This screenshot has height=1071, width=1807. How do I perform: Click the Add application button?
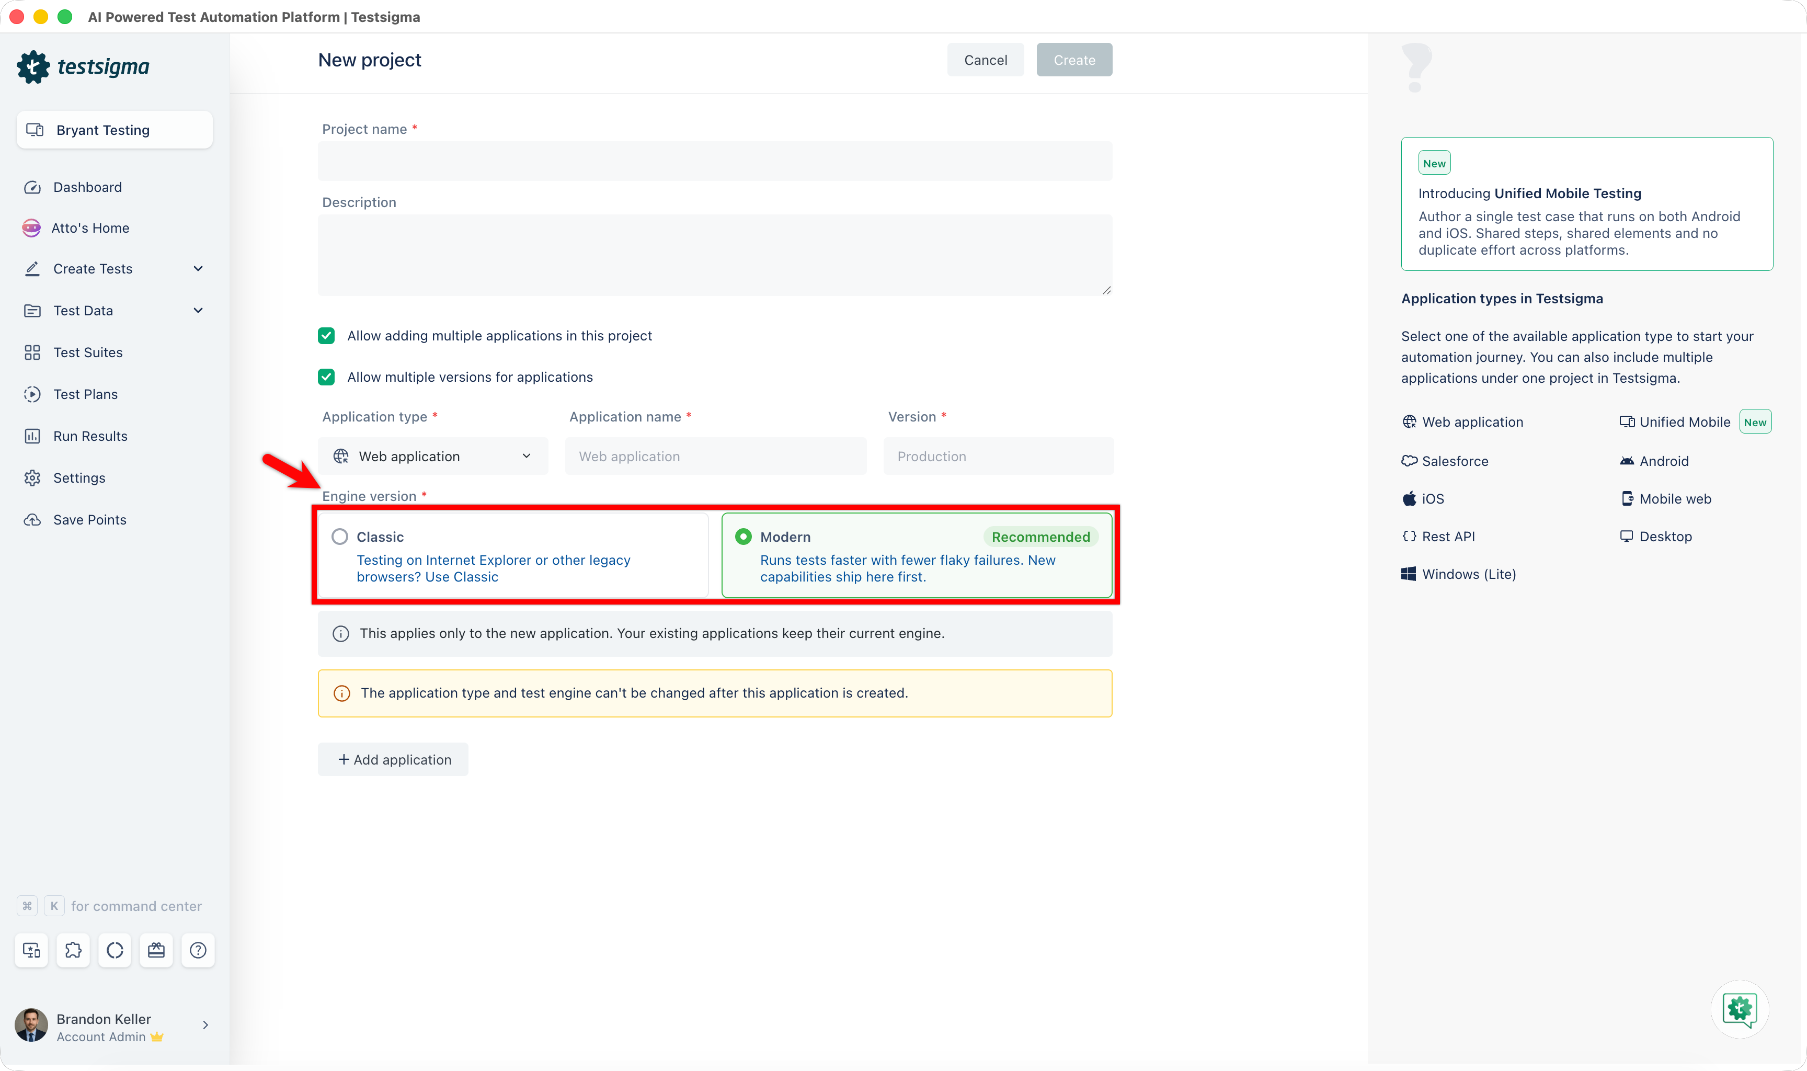393,759
